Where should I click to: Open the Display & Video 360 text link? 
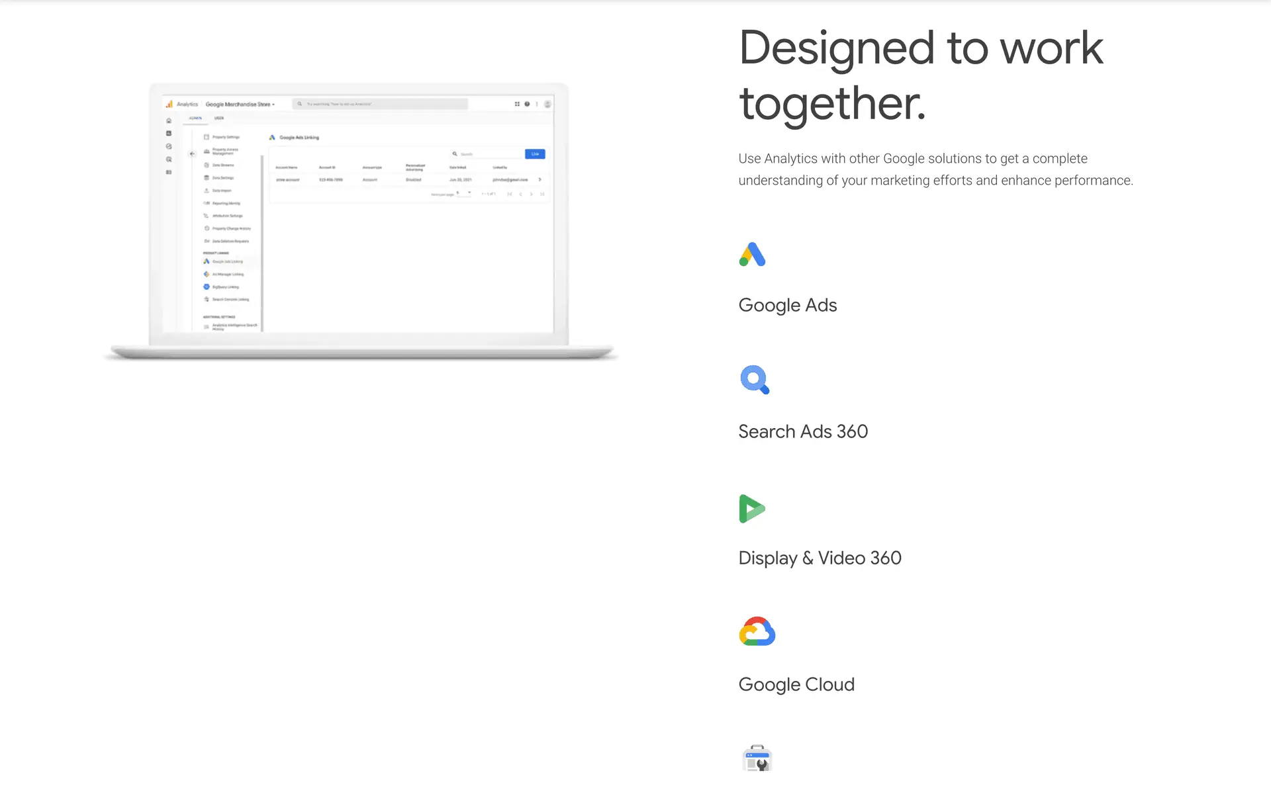[x=820, y=558]
